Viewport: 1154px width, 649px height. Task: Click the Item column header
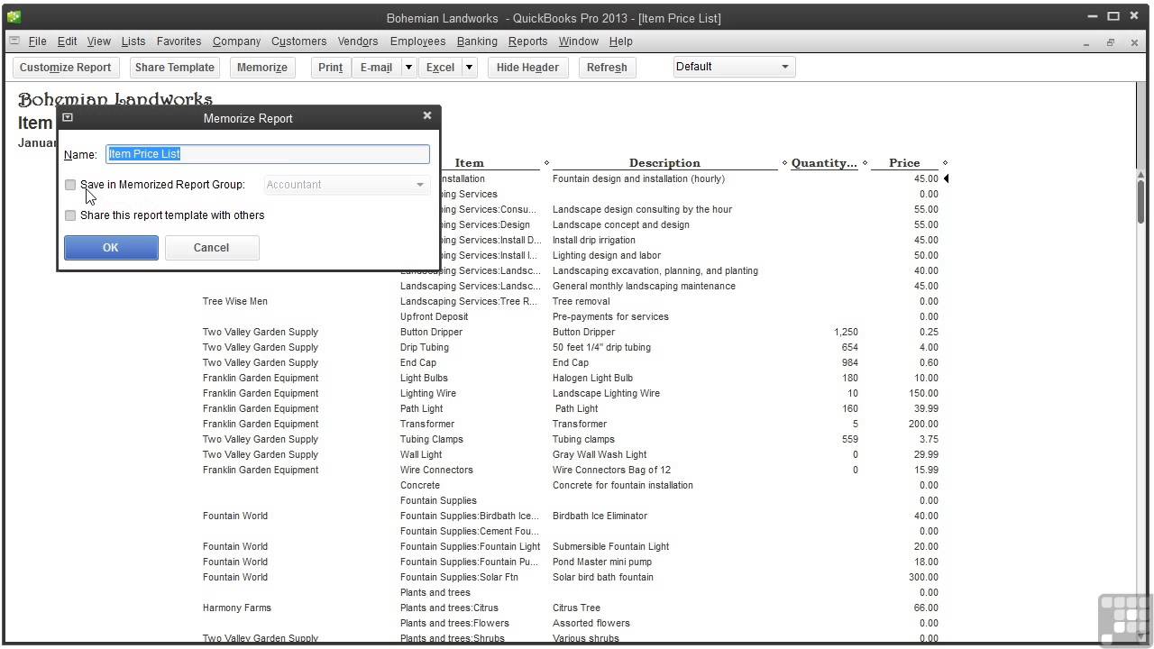469,163
